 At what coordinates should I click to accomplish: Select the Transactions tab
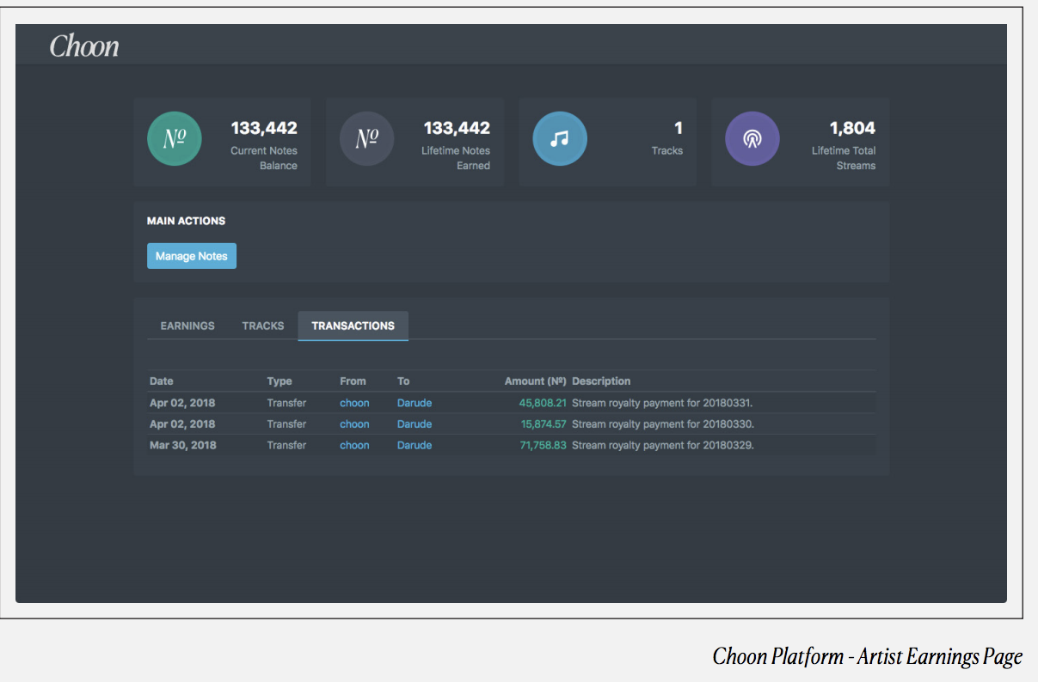[x=353, y=326]
